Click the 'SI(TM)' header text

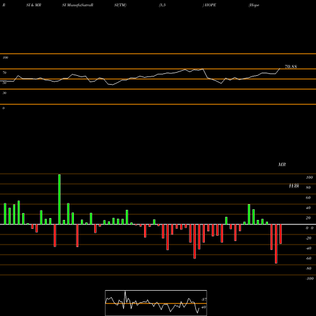click(x=120, y=5)
